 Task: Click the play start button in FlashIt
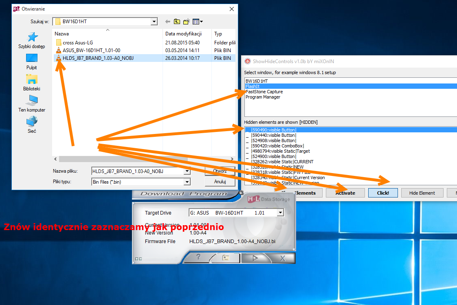(x=255, y=258)
